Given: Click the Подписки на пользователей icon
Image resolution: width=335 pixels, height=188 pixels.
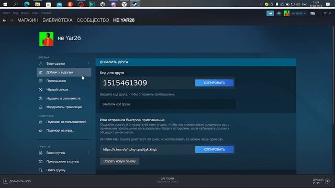Looking at the screenshot, I should [41, 122].
